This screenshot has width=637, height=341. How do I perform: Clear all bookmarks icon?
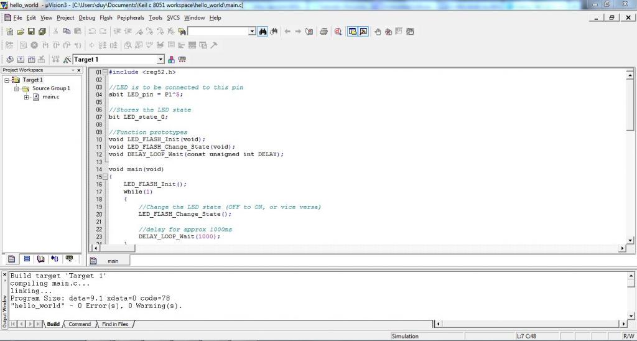point(171,31)
